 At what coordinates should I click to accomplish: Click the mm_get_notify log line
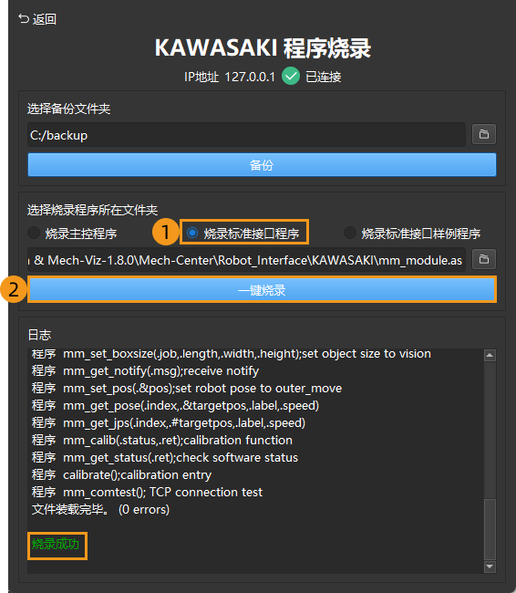(146, 370)
